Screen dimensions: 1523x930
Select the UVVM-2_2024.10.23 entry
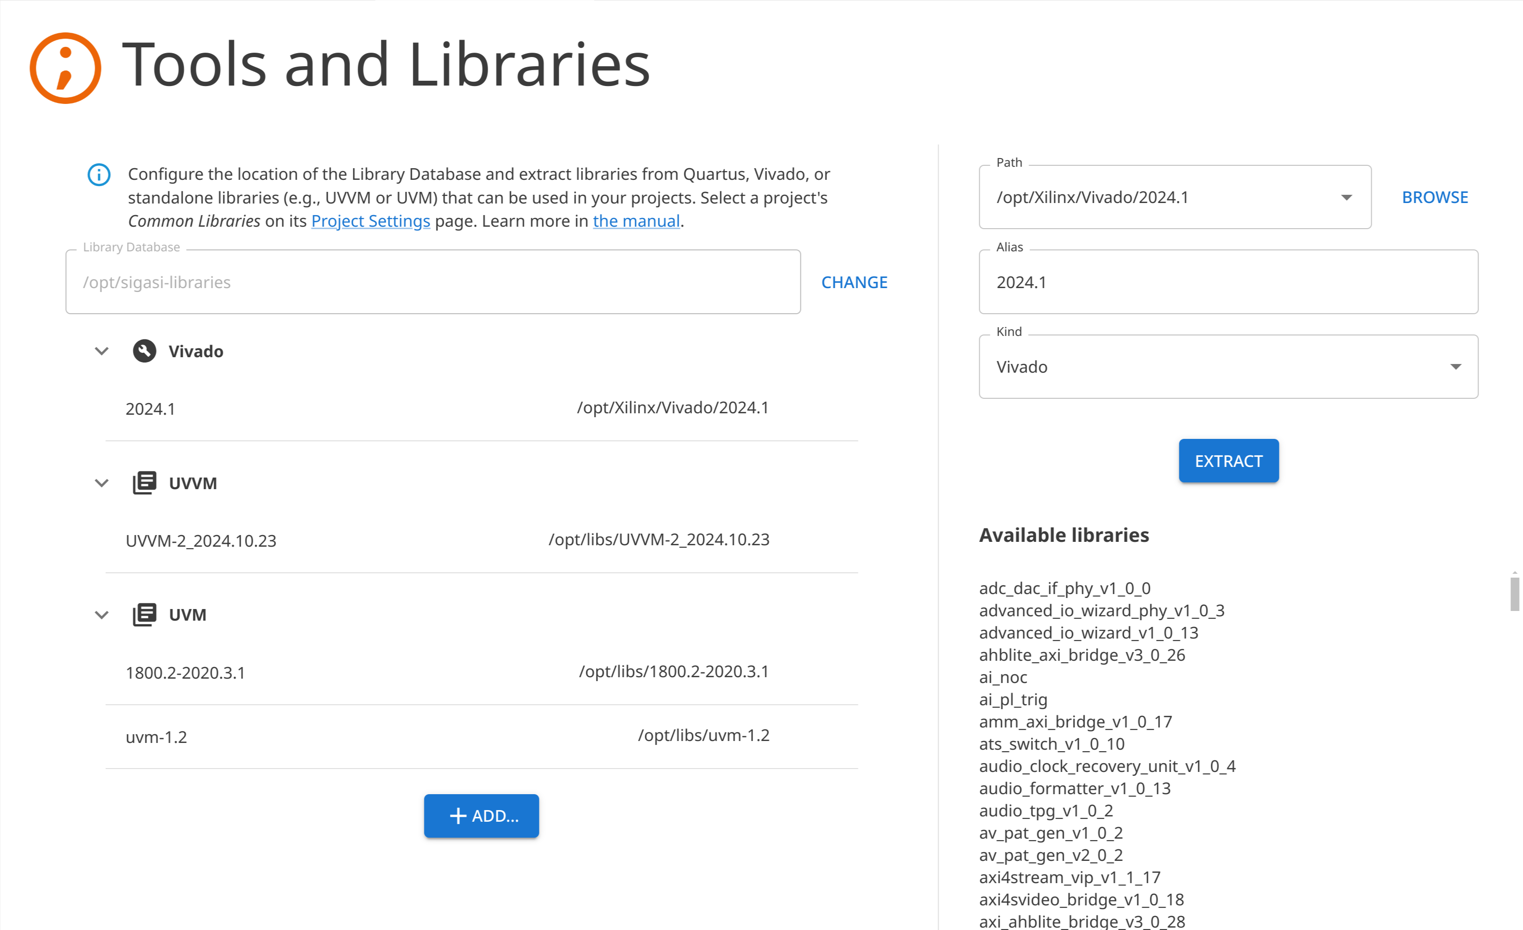click(x=481, y=540)
